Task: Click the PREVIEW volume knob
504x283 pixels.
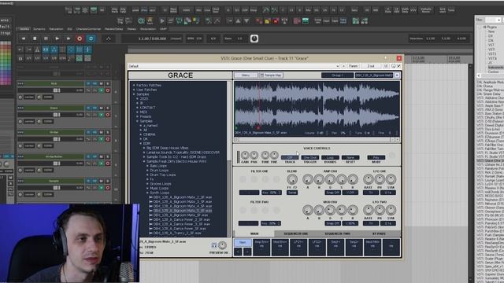Action: (222, 245)
